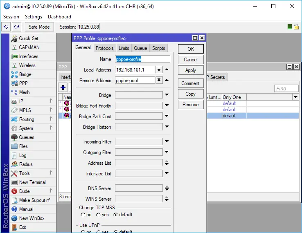Expand the Bridge Path Cost field
The width and height of the screenshot is (302, 233).
[x=167, y=116]
